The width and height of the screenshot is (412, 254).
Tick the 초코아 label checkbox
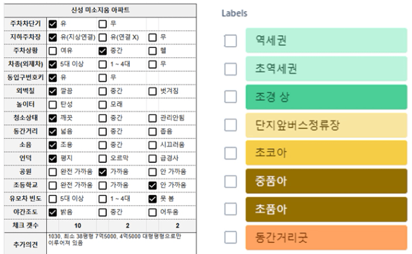coord(231,153)
